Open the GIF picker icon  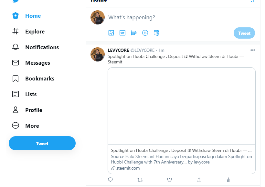pos(122,33)
